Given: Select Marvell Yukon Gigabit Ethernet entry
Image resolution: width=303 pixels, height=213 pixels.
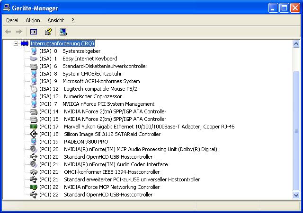Looking at the screenshot, I should pyautogui.click(x=137, y=127).
